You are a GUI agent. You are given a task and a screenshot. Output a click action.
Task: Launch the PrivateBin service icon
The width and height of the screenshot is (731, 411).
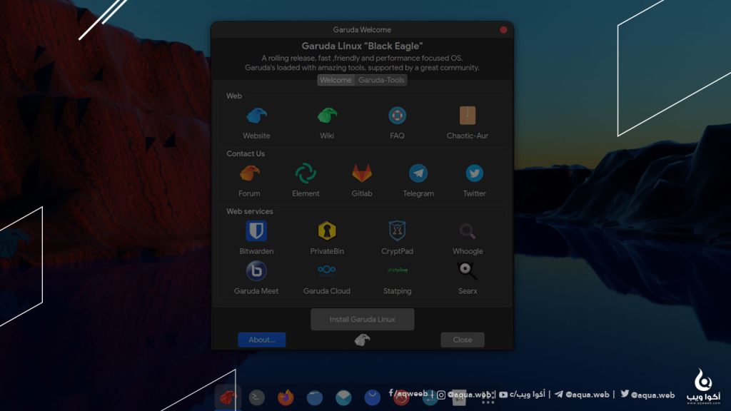point(327,231)
